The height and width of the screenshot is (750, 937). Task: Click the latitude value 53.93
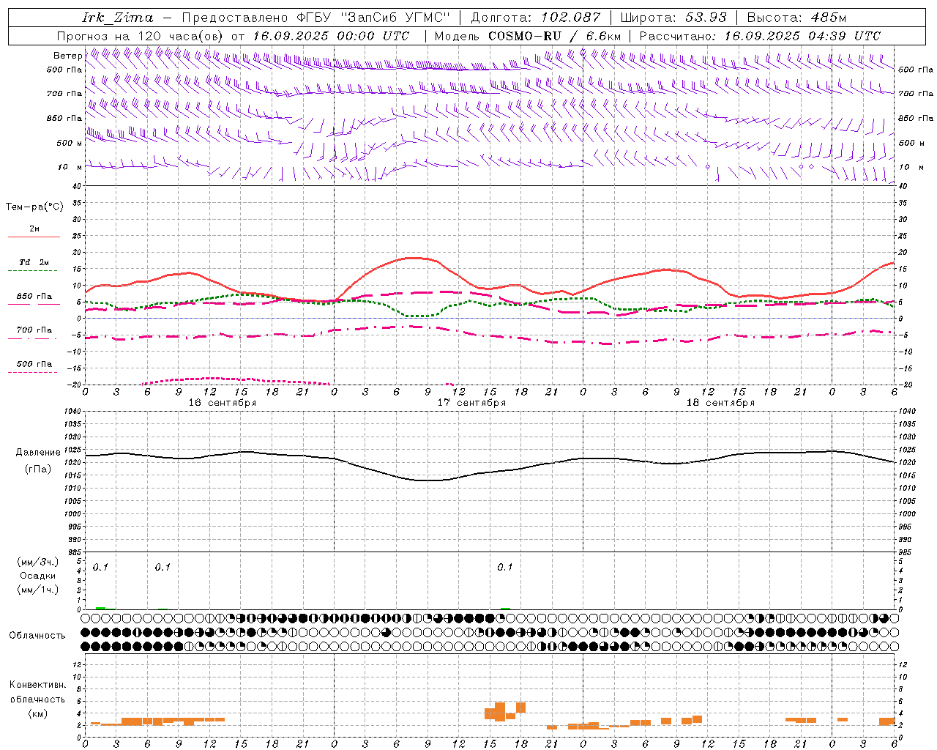(x=706, y=18)
